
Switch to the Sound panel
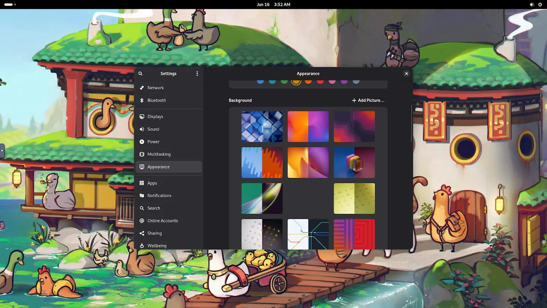point(169,129)
